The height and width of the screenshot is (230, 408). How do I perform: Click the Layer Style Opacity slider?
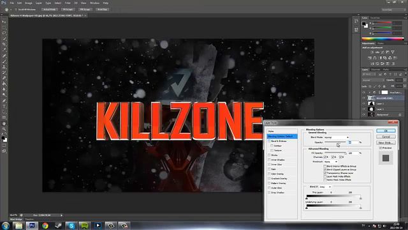point(335,142)
